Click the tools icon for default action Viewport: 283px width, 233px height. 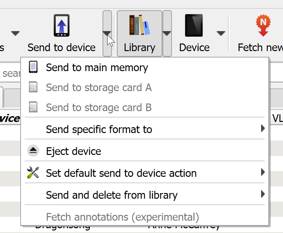click(33, 173)
